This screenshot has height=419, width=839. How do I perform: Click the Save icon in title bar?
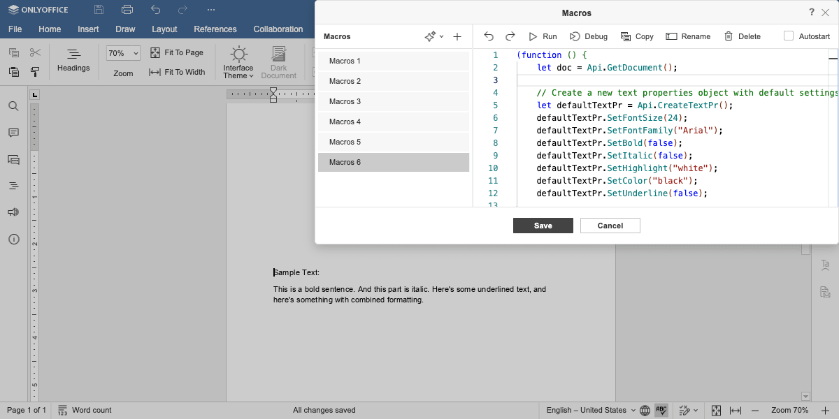(99, 10)
